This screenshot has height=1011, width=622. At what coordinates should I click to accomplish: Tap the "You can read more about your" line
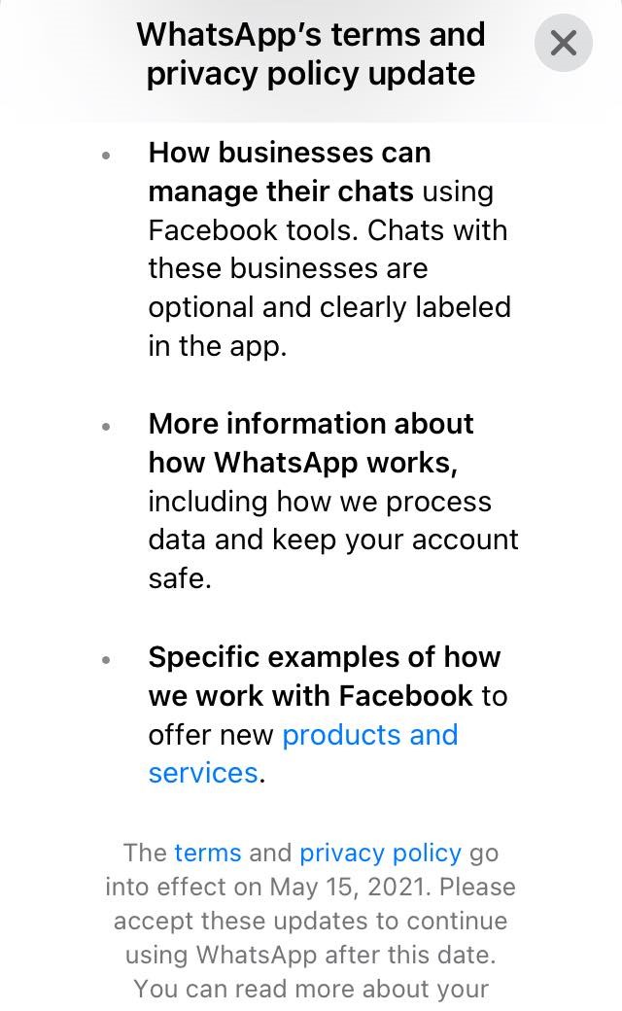pyautogui.click(x=310, y=990)
